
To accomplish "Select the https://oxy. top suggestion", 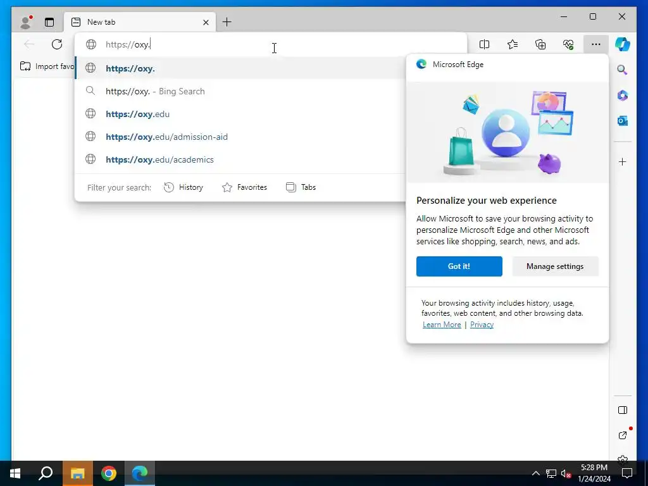I will [240, 68].
